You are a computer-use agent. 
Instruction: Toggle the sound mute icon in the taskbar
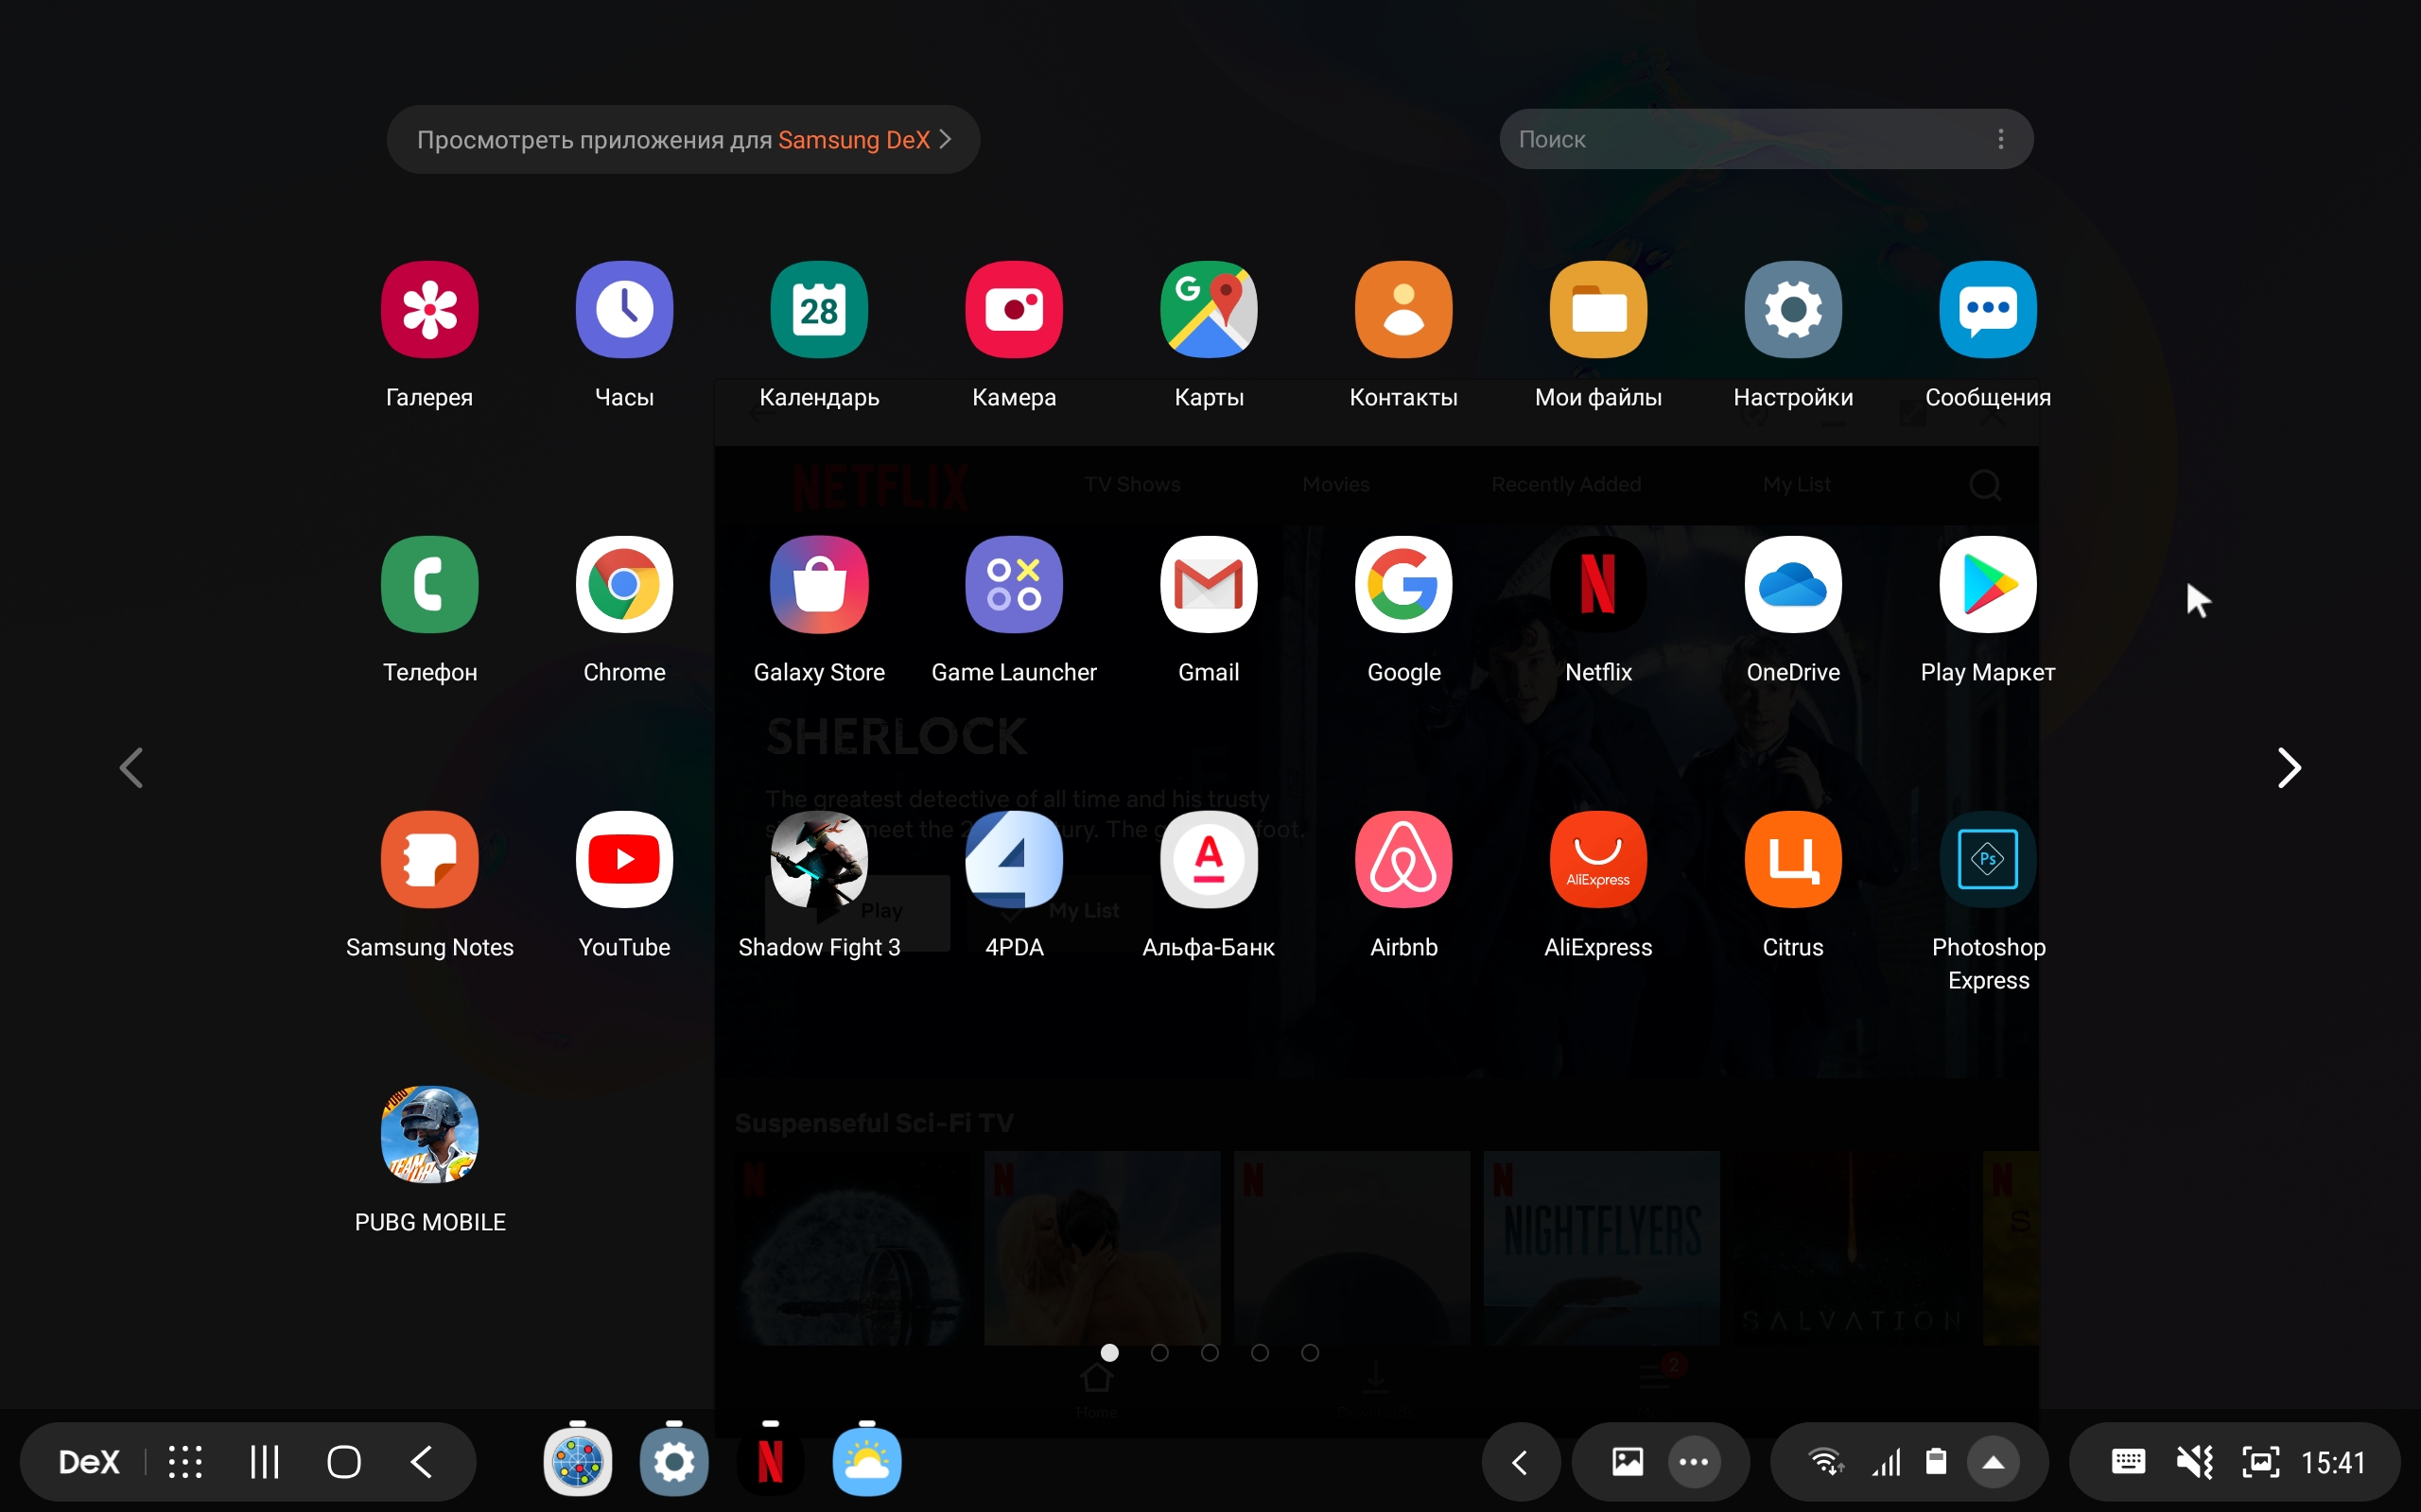[x=2194, y=1462]
